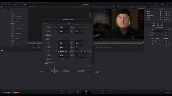Select the Transform node in the node graph
This screenshot has height=96, width=172.
(82, 71)
